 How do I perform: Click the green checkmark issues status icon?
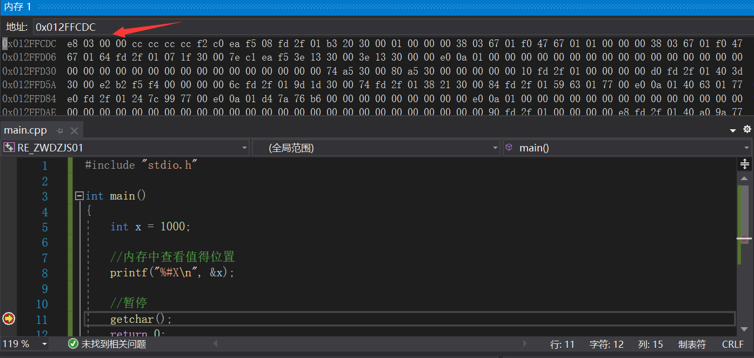pos(74,344)
